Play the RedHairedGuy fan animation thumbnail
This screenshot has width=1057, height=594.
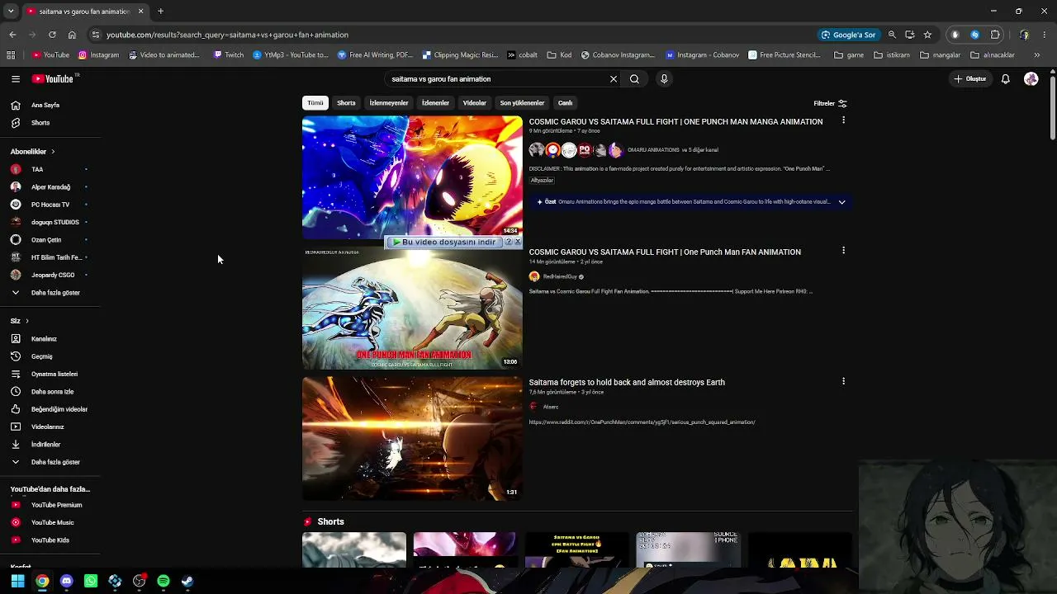tap(412, 308)
